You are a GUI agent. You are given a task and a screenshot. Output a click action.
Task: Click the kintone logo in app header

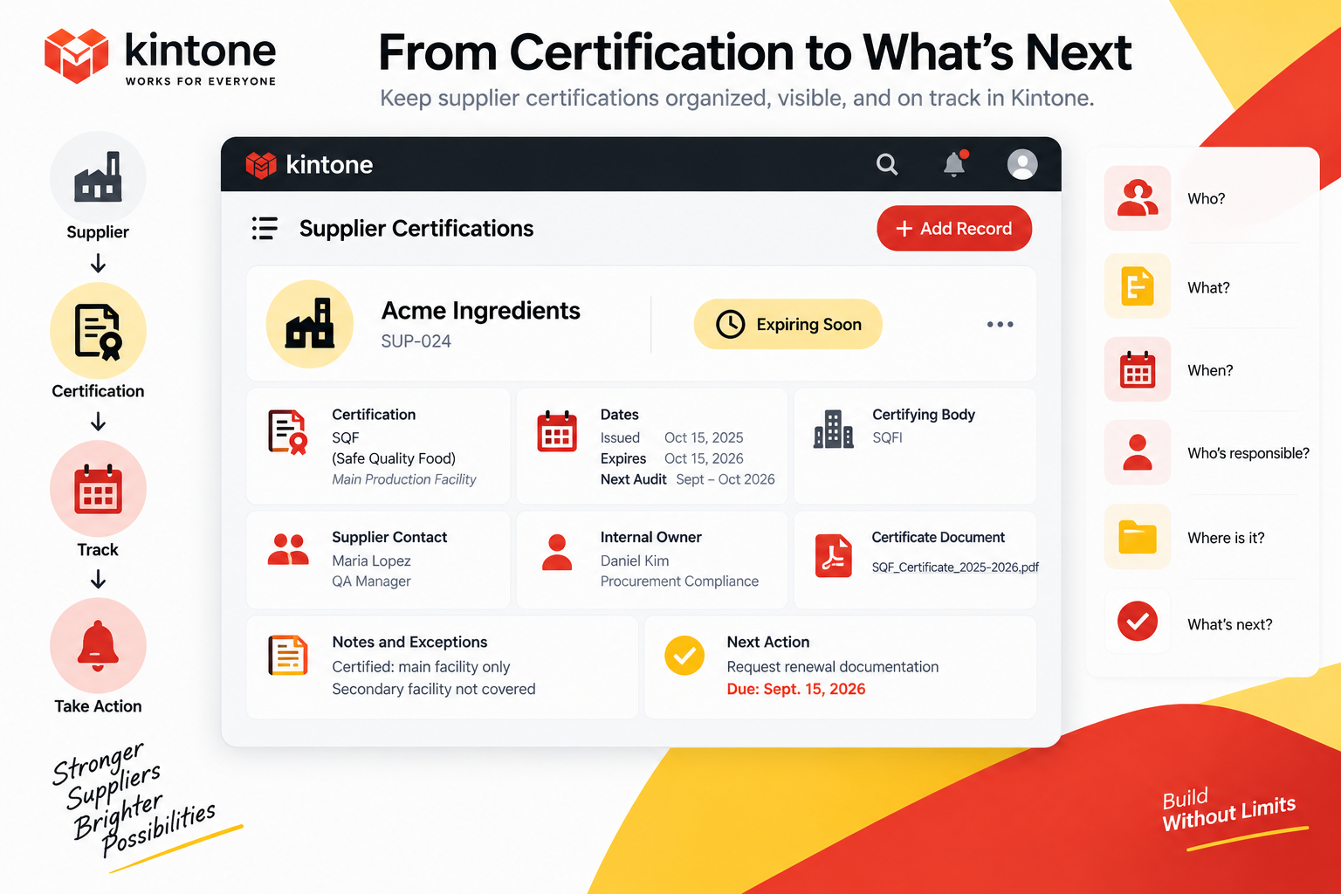tap(309, 164)
